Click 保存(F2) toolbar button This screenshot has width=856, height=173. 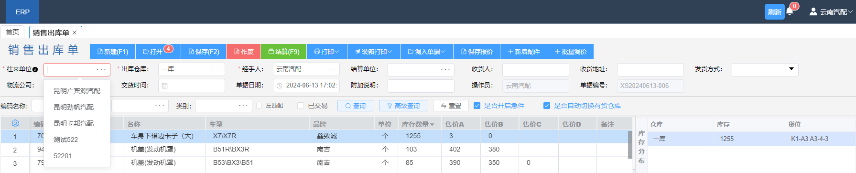[204, 52]
